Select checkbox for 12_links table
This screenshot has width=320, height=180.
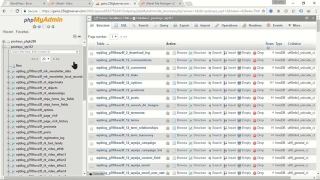click(91, 76)
